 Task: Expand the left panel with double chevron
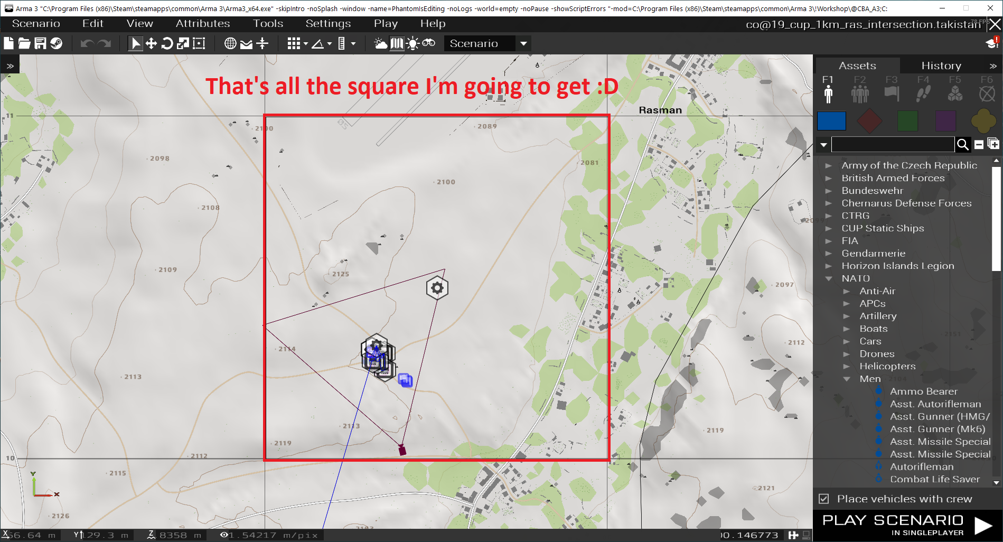pos(10,66)
